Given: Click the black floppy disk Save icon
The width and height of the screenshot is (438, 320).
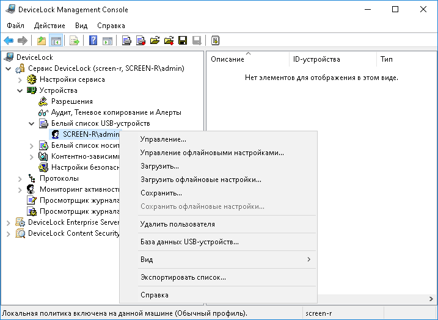Looking at the screenshot, I should coord(183,40).
